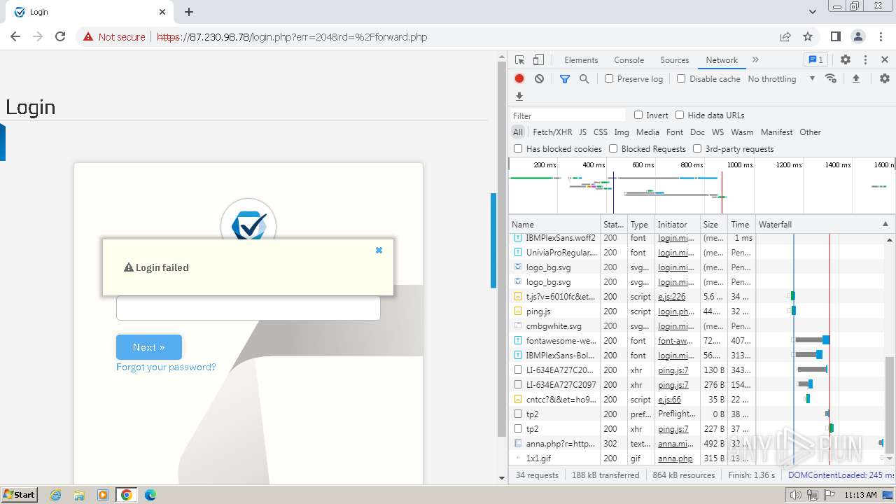Activate the DevTools inspect element picker
The width and height of the screenshot is (896, 504).
519,60
